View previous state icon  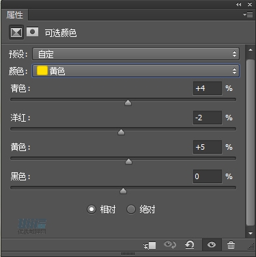[170, 245]
